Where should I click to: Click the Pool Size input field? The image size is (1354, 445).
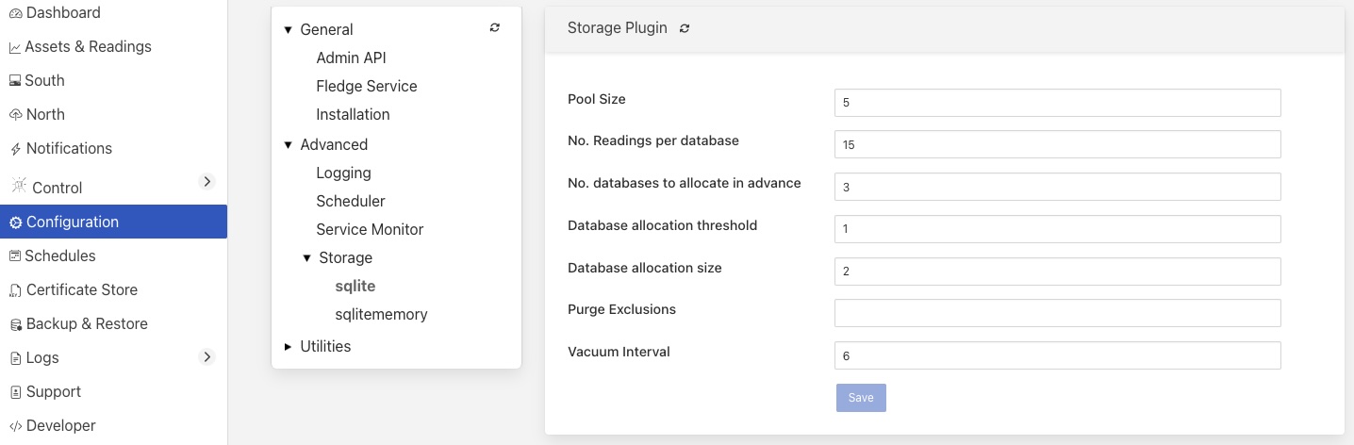point(1057,102)
